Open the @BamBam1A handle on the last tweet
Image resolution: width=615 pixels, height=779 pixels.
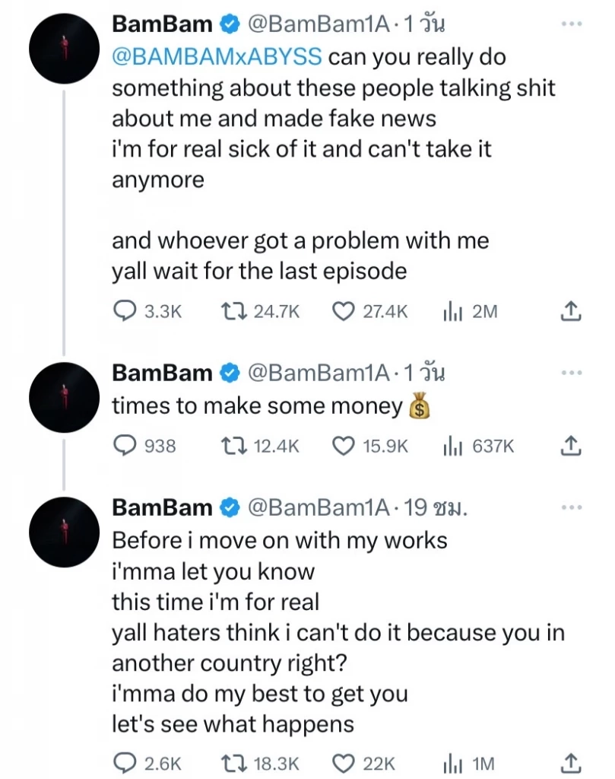tap(319, 507)
